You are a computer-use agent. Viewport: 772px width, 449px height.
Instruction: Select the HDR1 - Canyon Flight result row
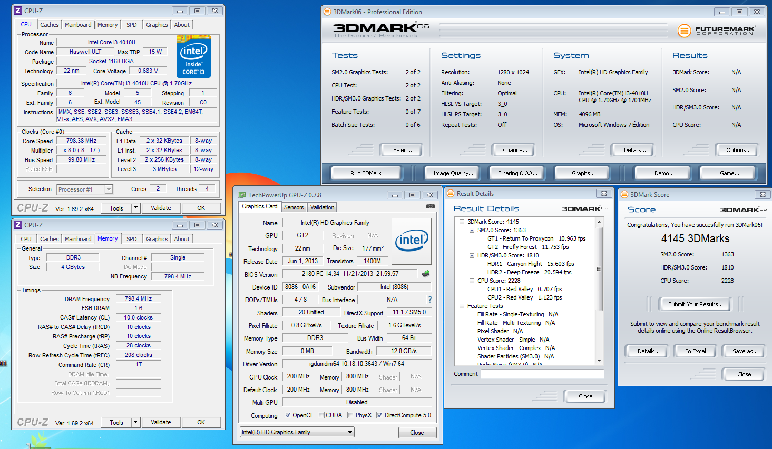[x=531, y=264]
